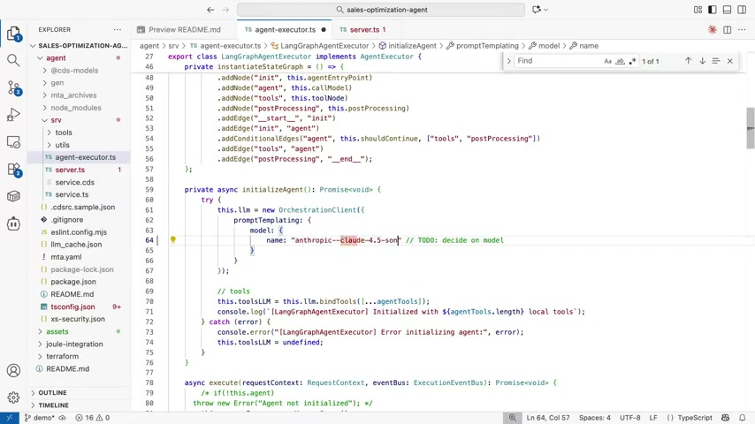Open Customize Layout icon
755x424 pixels.
coord(698,10)
